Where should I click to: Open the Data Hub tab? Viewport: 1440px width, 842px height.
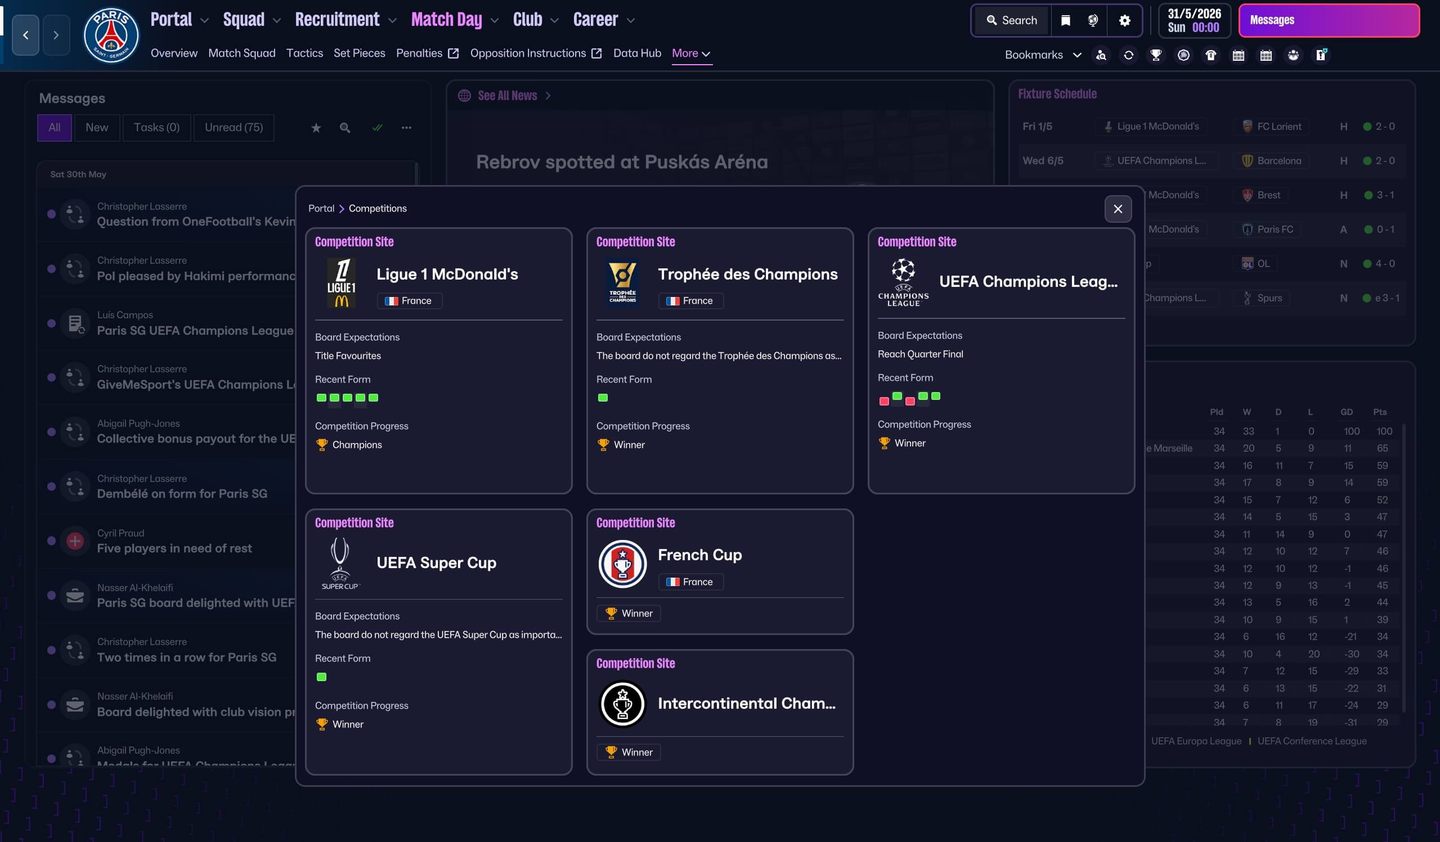click(636, 53)
